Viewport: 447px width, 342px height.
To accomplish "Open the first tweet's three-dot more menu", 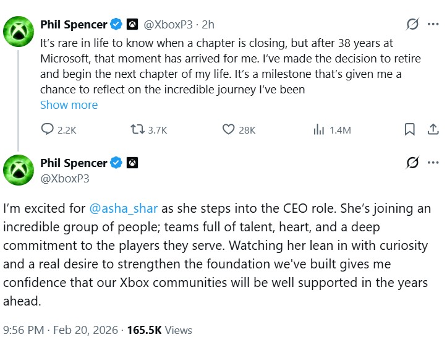I will 432,25.
